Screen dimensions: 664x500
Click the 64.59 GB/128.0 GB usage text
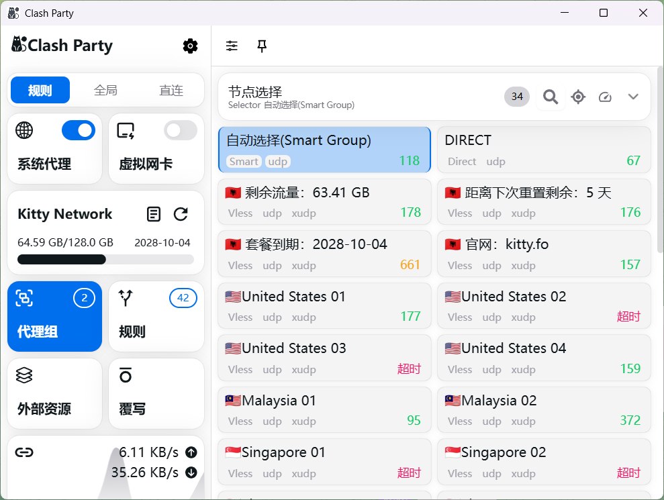[x=65, y=242]
